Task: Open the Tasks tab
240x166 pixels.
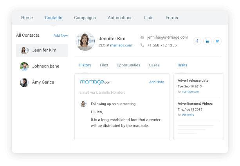Action: [182, 65]
